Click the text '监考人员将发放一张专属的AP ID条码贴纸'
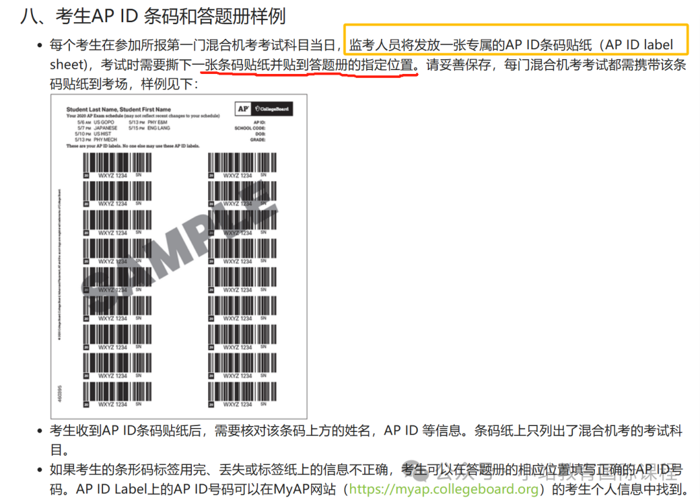 click(471, 45)
